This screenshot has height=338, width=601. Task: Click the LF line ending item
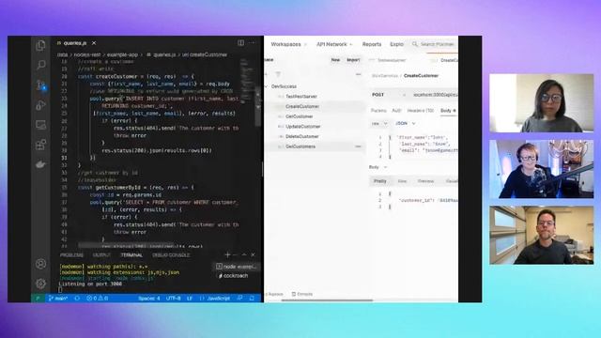coord(190,299)
